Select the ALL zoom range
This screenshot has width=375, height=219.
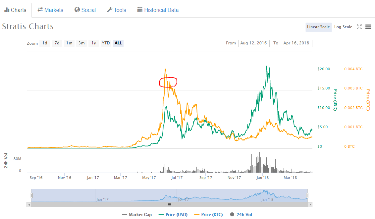point(118,43)
